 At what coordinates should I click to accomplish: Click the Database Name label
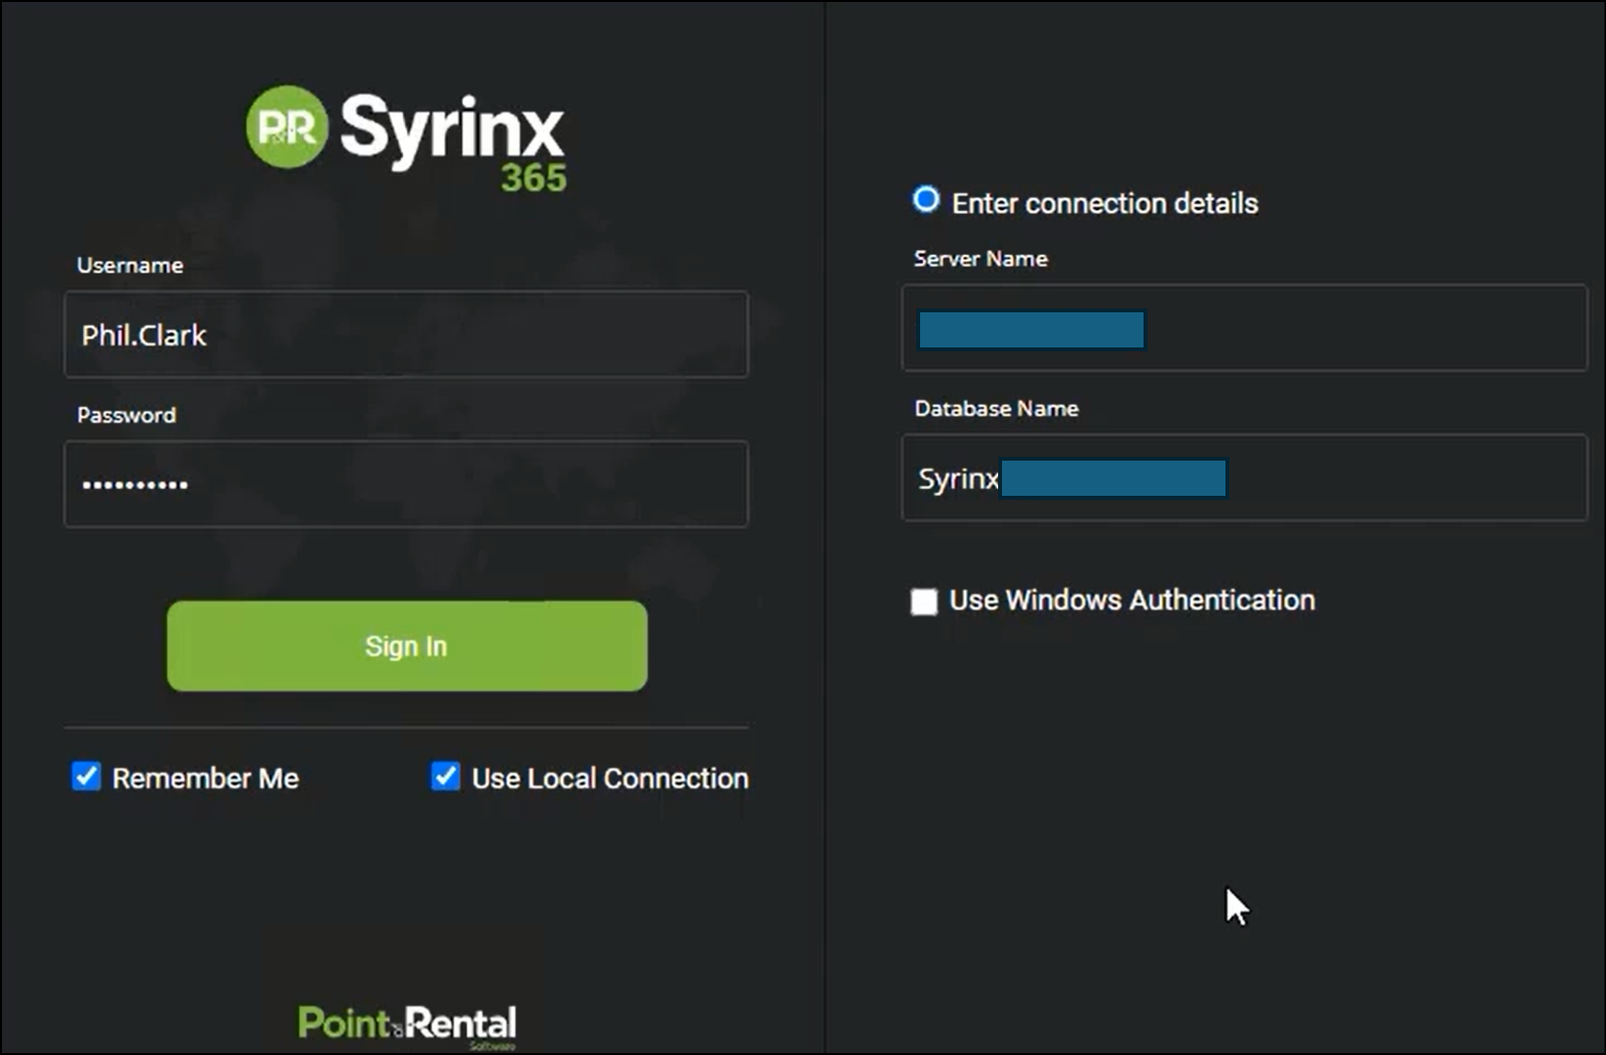click(996, 408)
